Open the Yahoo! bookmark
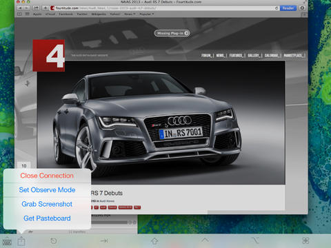 coord(115,14)
